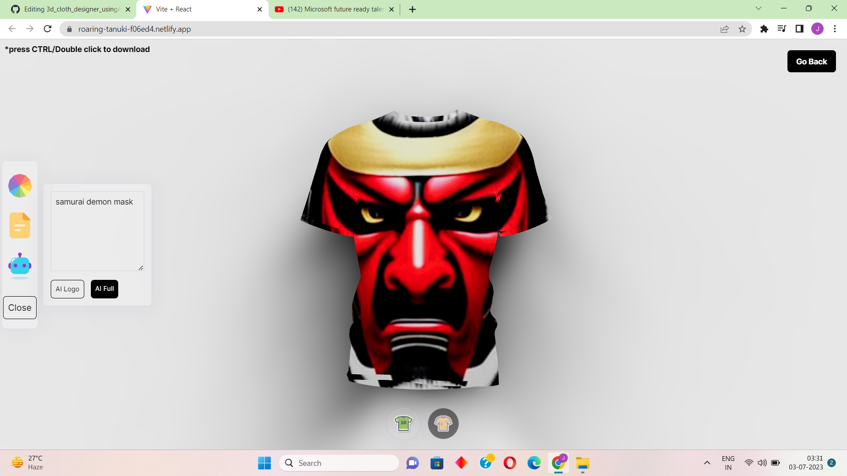The width and height of the screenshot is (847, 476).
Task: Open the Edge browser taskbar icon
Action: (534, 463)
